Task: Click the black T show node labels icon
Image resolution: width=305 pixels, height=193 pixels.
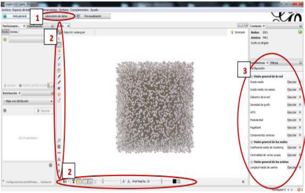Action: tap(74, 181)
